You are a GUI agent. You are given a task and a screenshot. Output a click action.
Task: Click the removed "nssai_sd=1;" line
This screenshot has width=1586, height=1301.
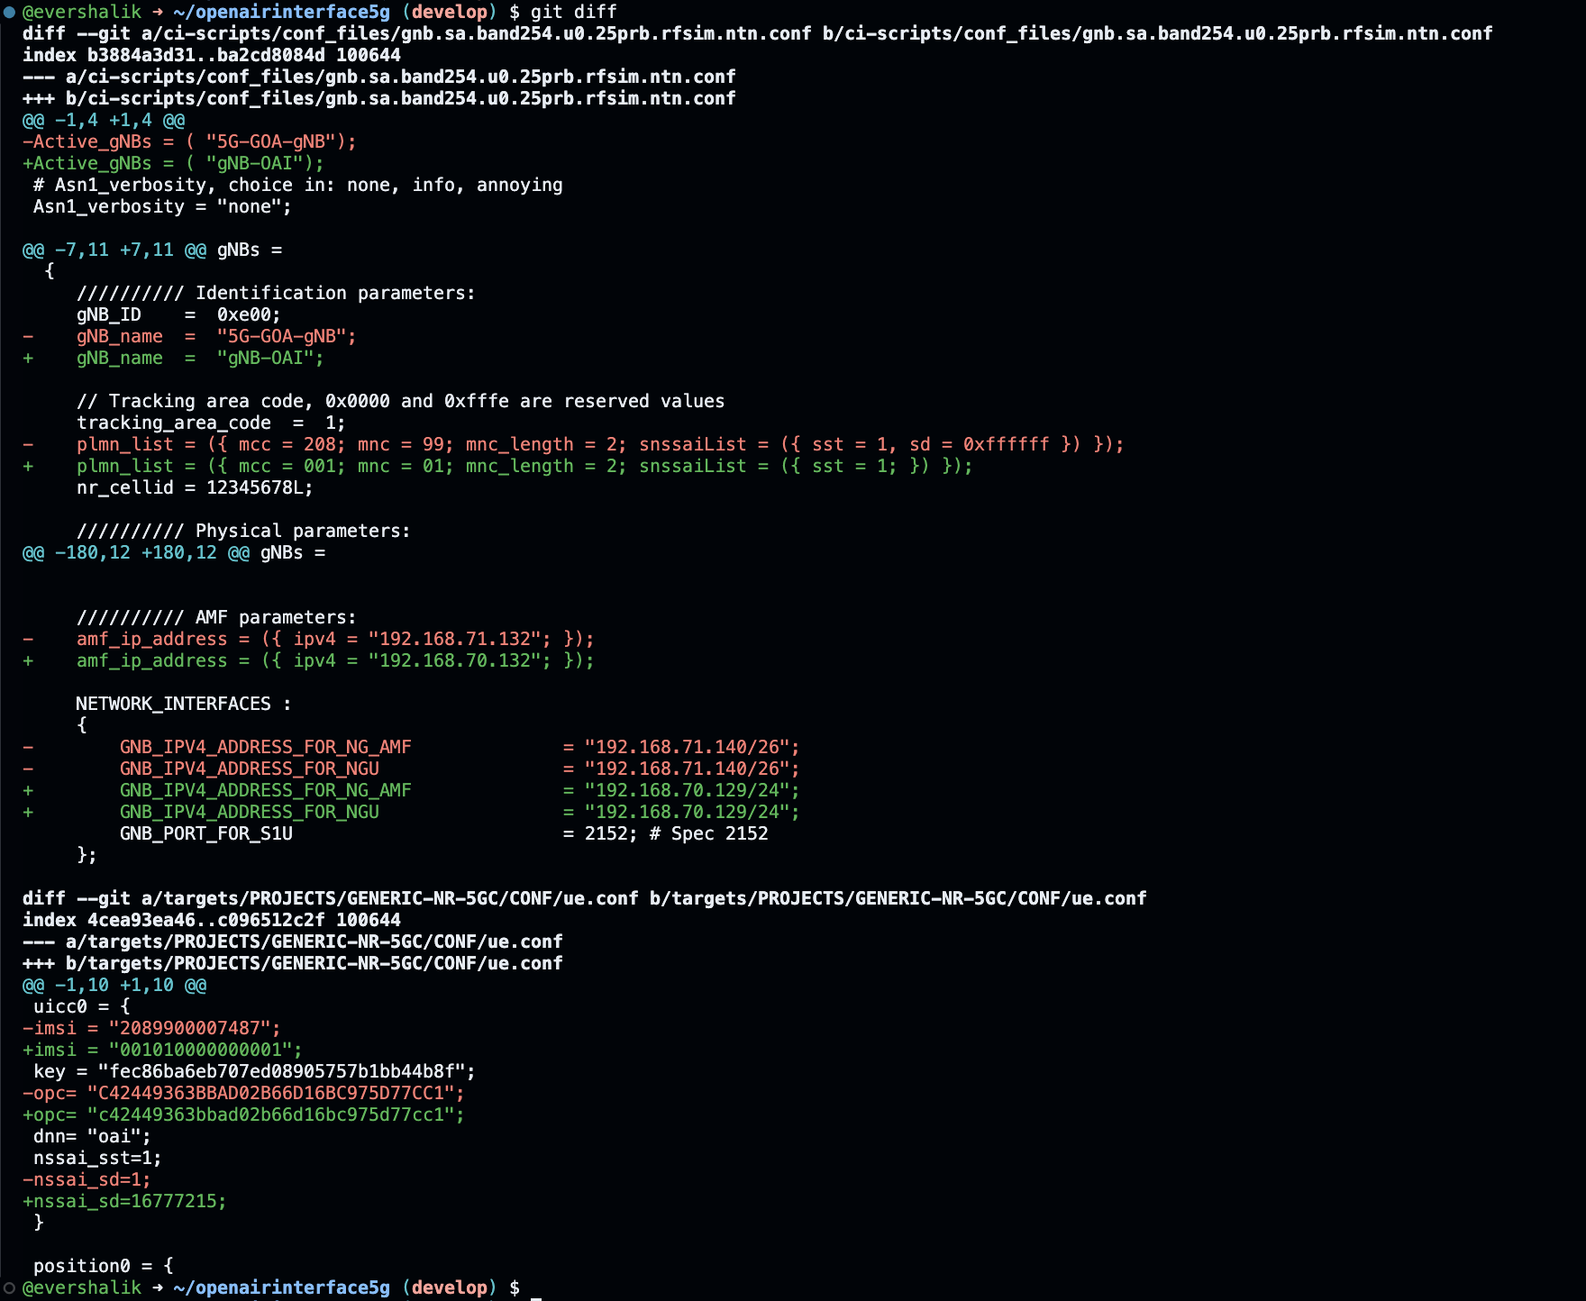click(87, 1179)
